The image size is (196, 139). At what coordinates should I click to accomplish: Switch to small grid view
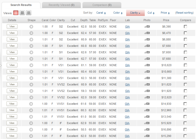click(22, 13)
